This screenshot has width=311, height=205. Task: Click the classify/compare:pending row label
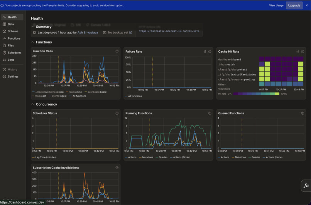[x=236, y=80]
